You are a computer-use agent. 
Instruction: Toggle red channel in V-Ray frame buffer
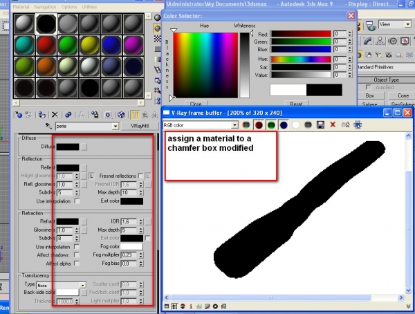pos(259,125)
